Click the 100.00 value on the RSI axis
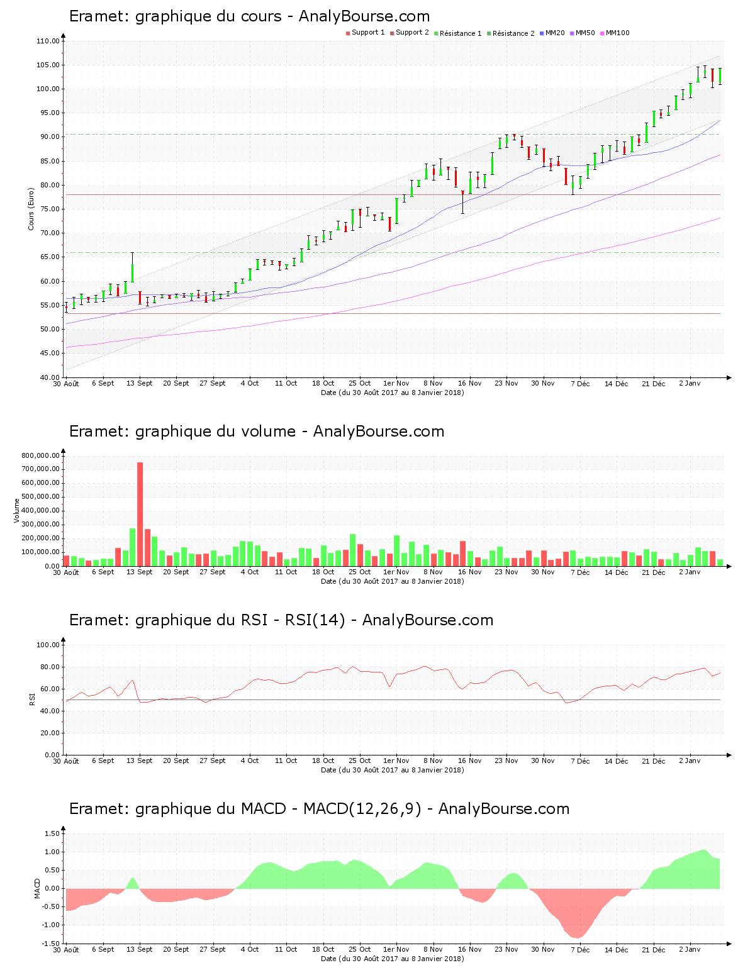The height and width of the screenshot is (975, 755). pos(48,645)
